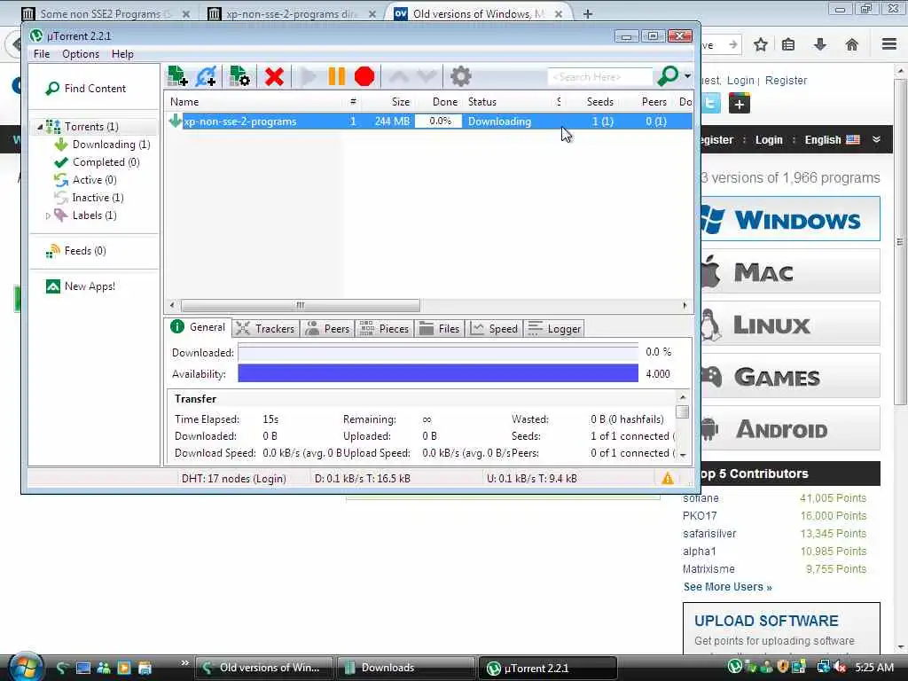908x681 pixels.
Task: Open the Help menu
Action: 122,54
